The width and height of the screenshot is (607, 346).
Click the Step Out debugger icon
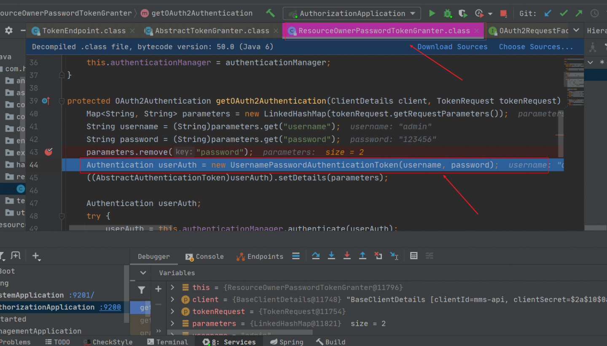click(x=363, y=256)
